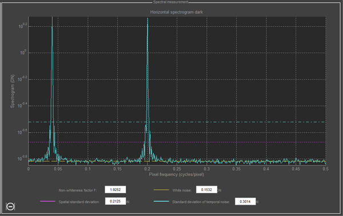Click the 'Pixel frequency (cycles/pixel)' axis label
This screenshot has height=216, width=343.
[x=177, y=174]
